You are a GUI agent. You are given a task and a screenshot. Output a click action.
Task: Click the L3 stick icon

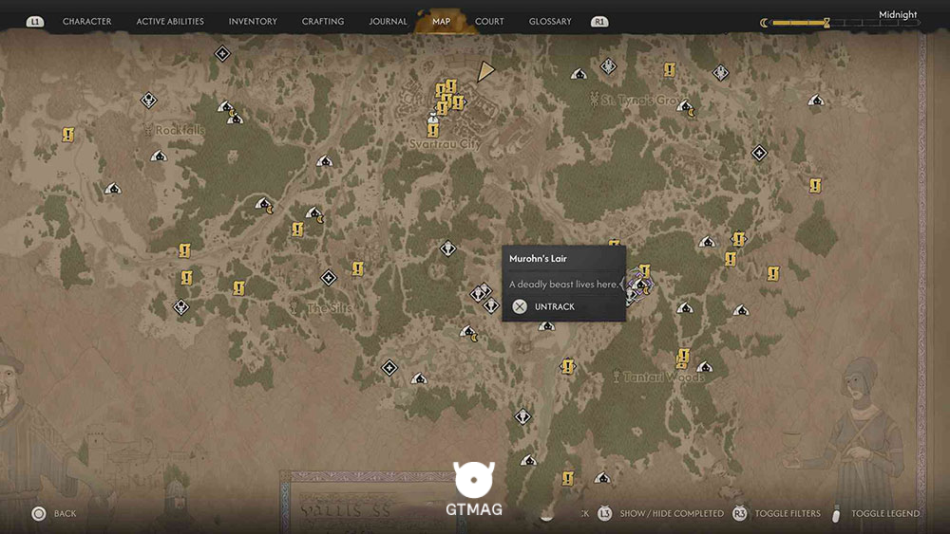tap(604, 513)
